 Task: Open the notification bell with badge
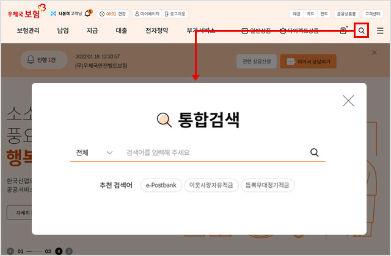point(88,13)
